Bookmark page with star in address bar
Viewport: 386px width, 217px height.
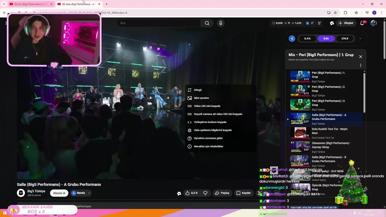pos(335,13)
